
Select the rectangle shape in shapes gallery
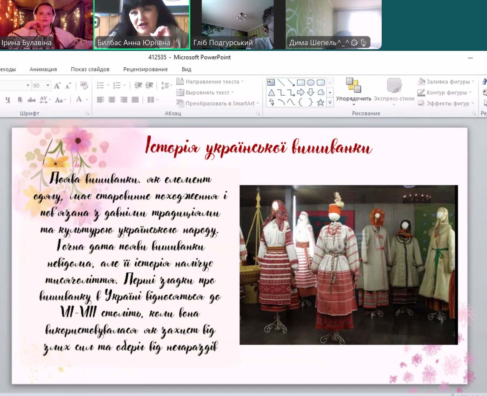click(301, 83)
